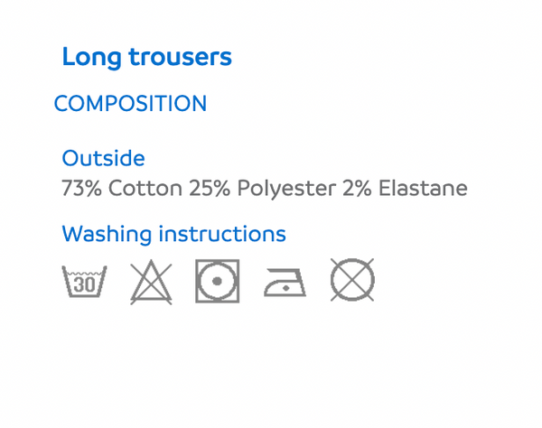Click the word trousers in title
Viewport: 542px width, 428px height.
tap(180, 57)
